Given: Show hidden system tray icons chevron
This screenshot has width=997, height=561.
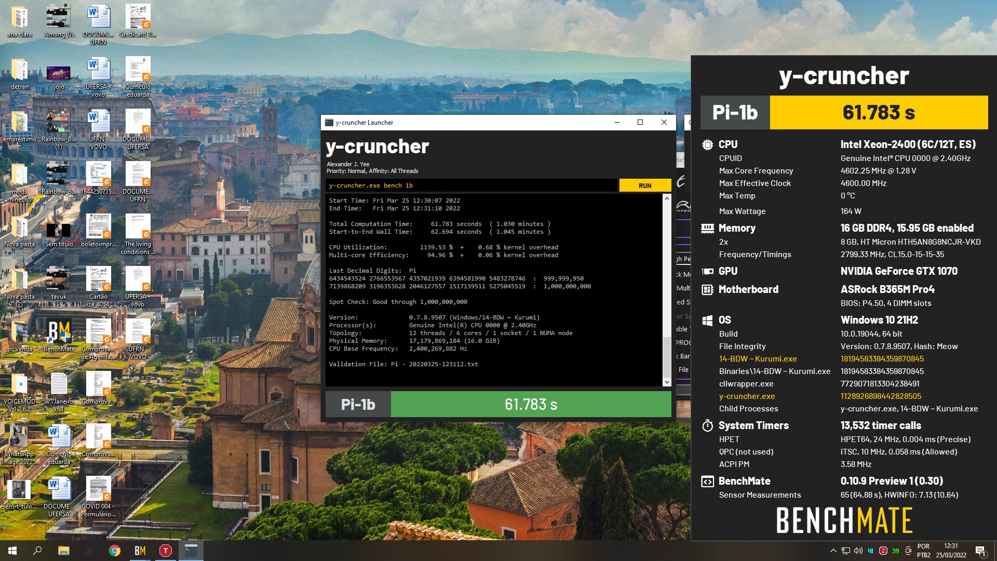Looking at the screenshot, I should click(833, 551).
